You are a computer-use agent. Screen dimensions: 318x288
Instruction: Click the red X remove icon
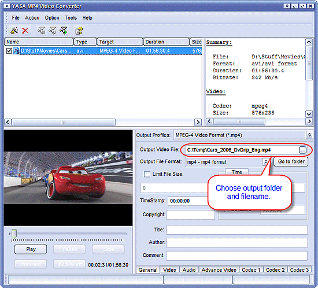click(25, 31)
